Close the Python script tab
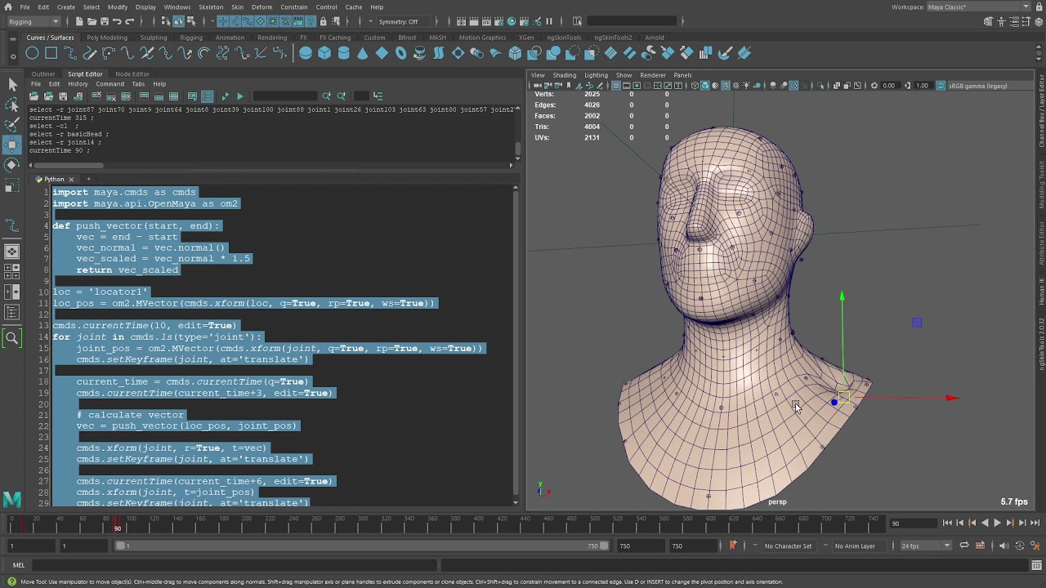This screenshot has height=588, width=1046. pyautogui.click(x=71, y=180)
